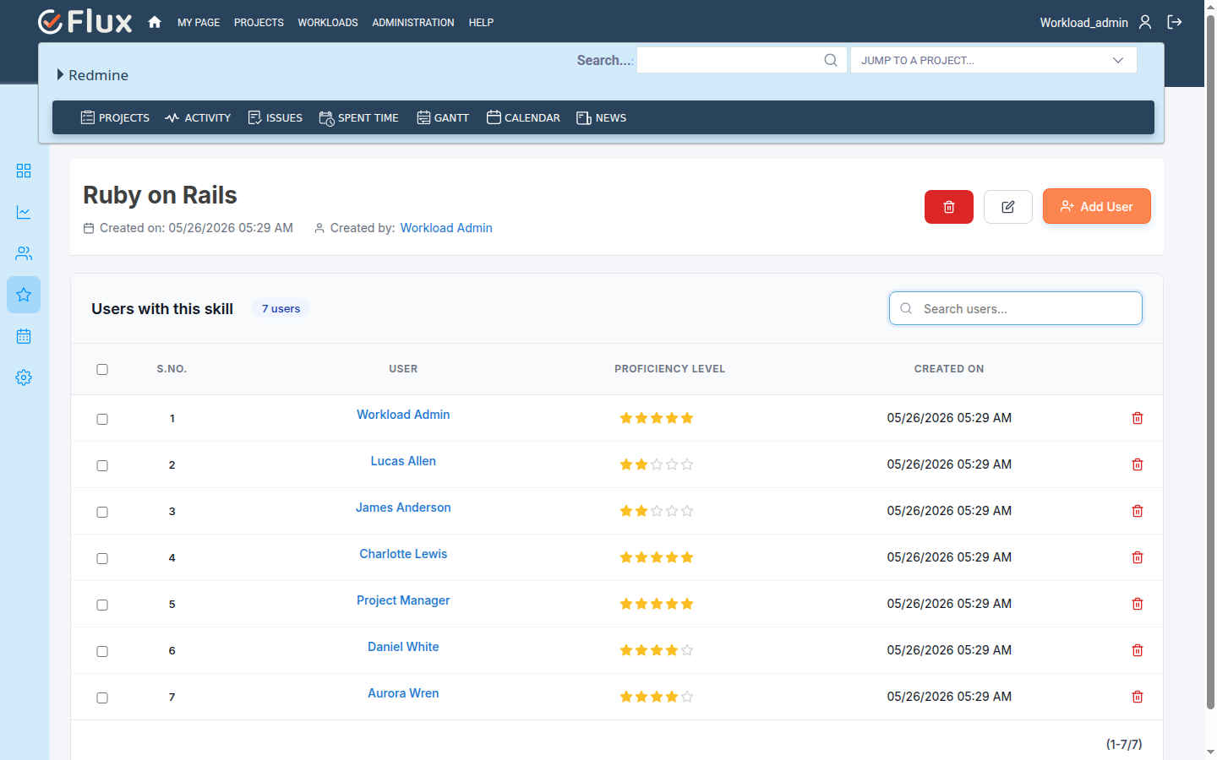1217x760 pixels.
Task: Focus the Search users field
Action: tap(1015, 308)
